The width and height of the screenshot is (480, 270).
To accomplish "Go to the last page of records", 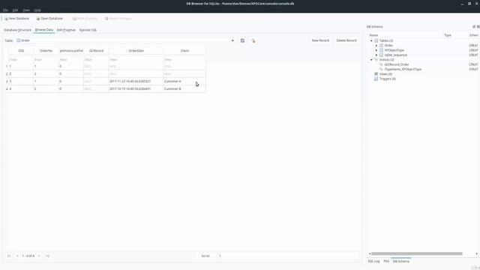I will [47, 256].
